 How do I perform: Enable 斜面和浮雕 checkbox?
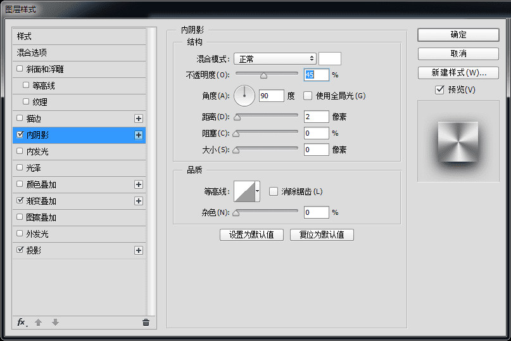point(20,68)
